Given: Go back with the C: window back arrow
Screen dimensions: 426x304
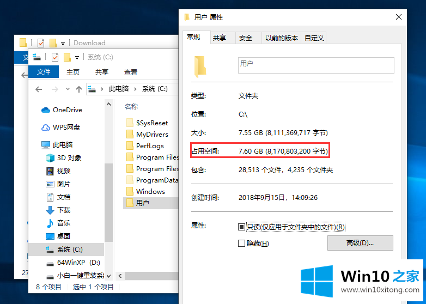Looking at the screenshot, I should [x=39, y=89].
